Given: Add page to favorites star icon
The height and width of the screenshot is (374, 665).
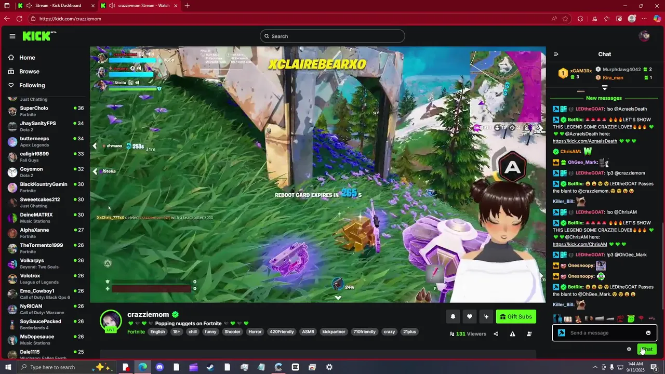Looking at the screenshot, I should 566,19.
